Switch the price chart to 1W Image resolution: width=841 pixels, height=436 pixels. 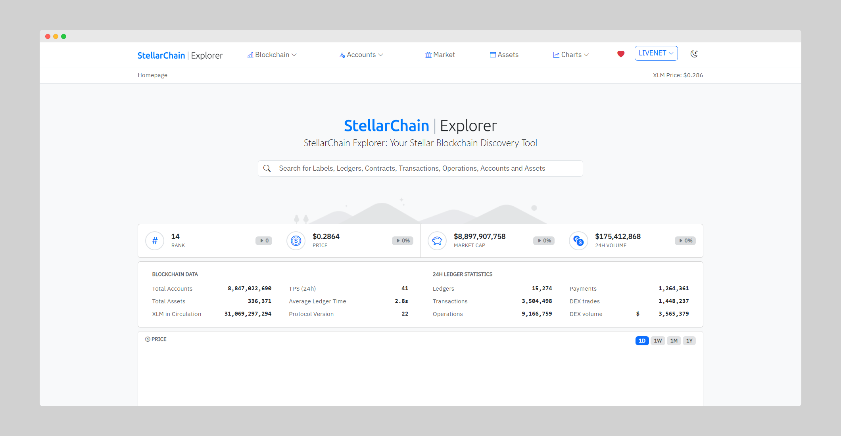pos(658,341)
